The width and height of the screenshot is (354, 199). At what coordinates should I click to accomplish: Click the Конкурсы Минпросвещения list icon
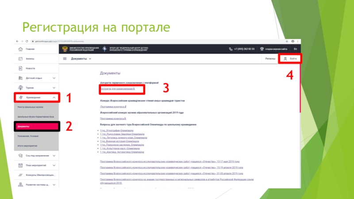coord(20,175)
